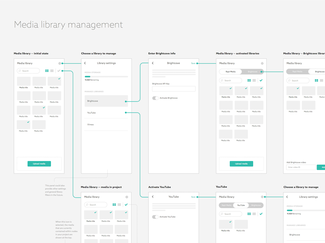325x243 pixels.
Task: Toggle checkmark filter in media in project panel
Action: point(126,205)
